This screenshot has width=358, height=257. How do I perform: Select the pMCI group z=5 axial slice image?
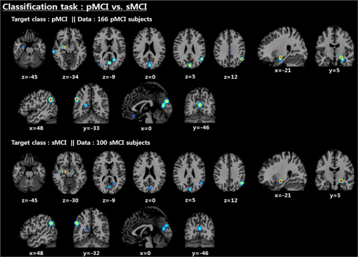point(189,48)
